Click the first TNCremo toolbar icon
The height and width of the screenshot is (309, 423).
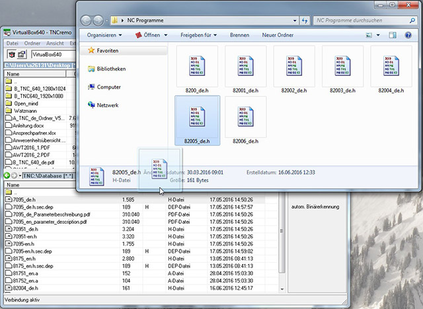click(x=11, y=54)
